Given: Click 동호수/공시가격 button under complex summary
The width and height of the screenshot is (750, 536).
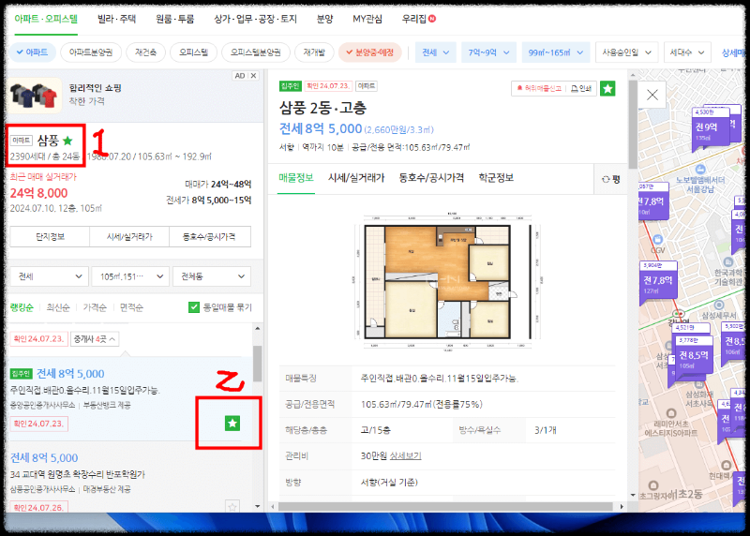Looking at the screenshot, I should pos(209,237).
